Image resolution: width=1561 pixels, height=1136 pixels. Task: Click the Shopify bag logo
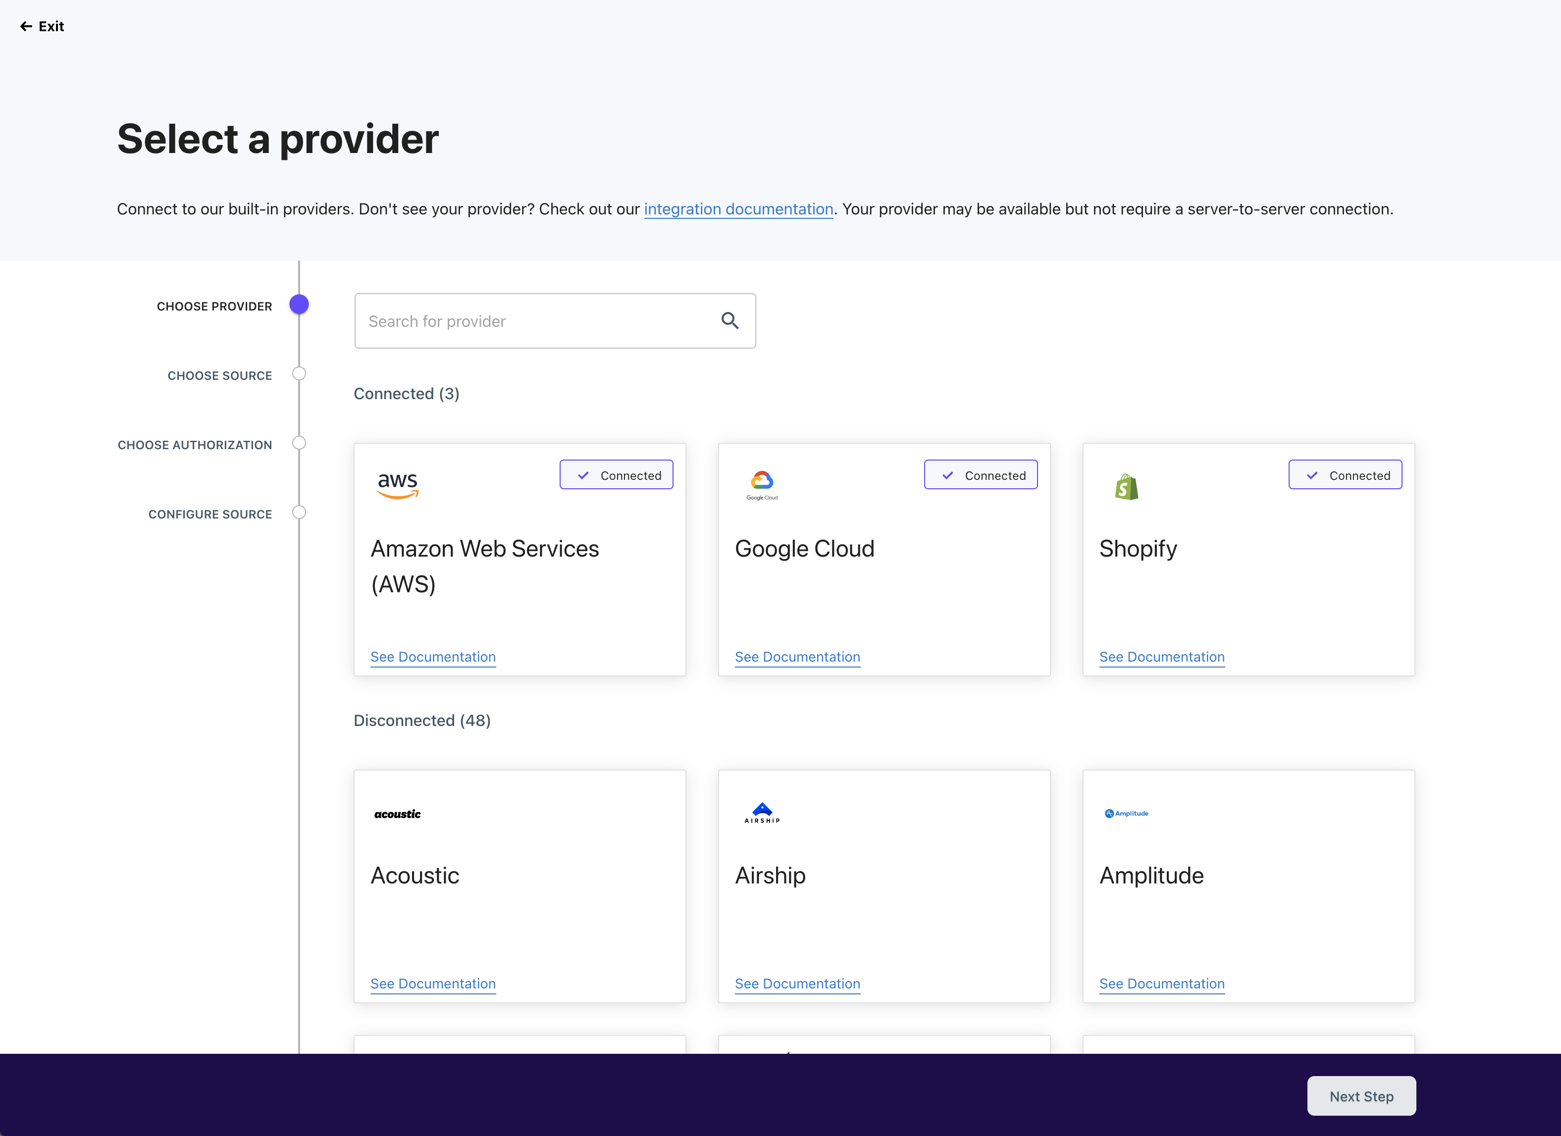click(1126, 486)
